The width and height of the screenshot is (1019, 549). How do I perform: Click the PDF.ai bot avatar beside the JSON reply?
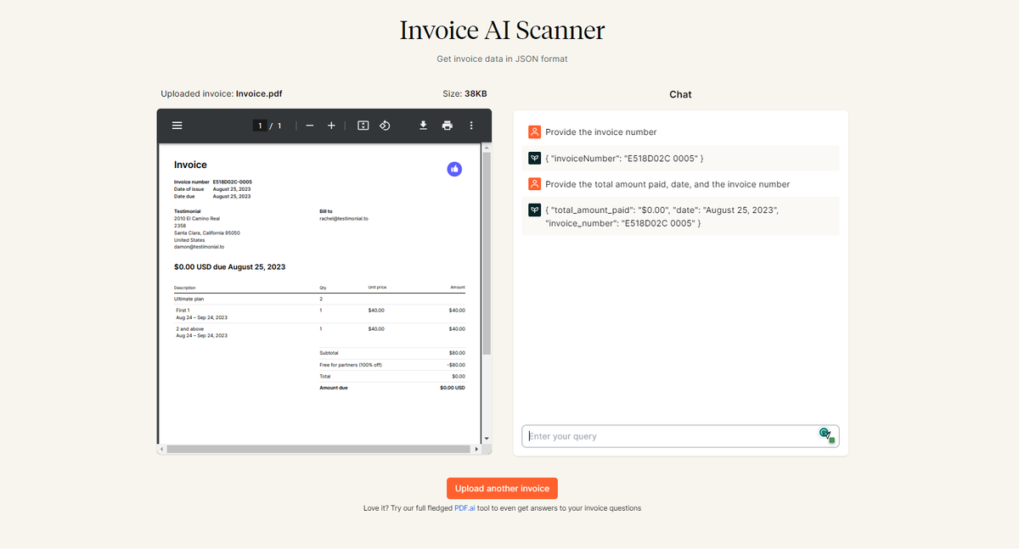[x=534, y=158]
